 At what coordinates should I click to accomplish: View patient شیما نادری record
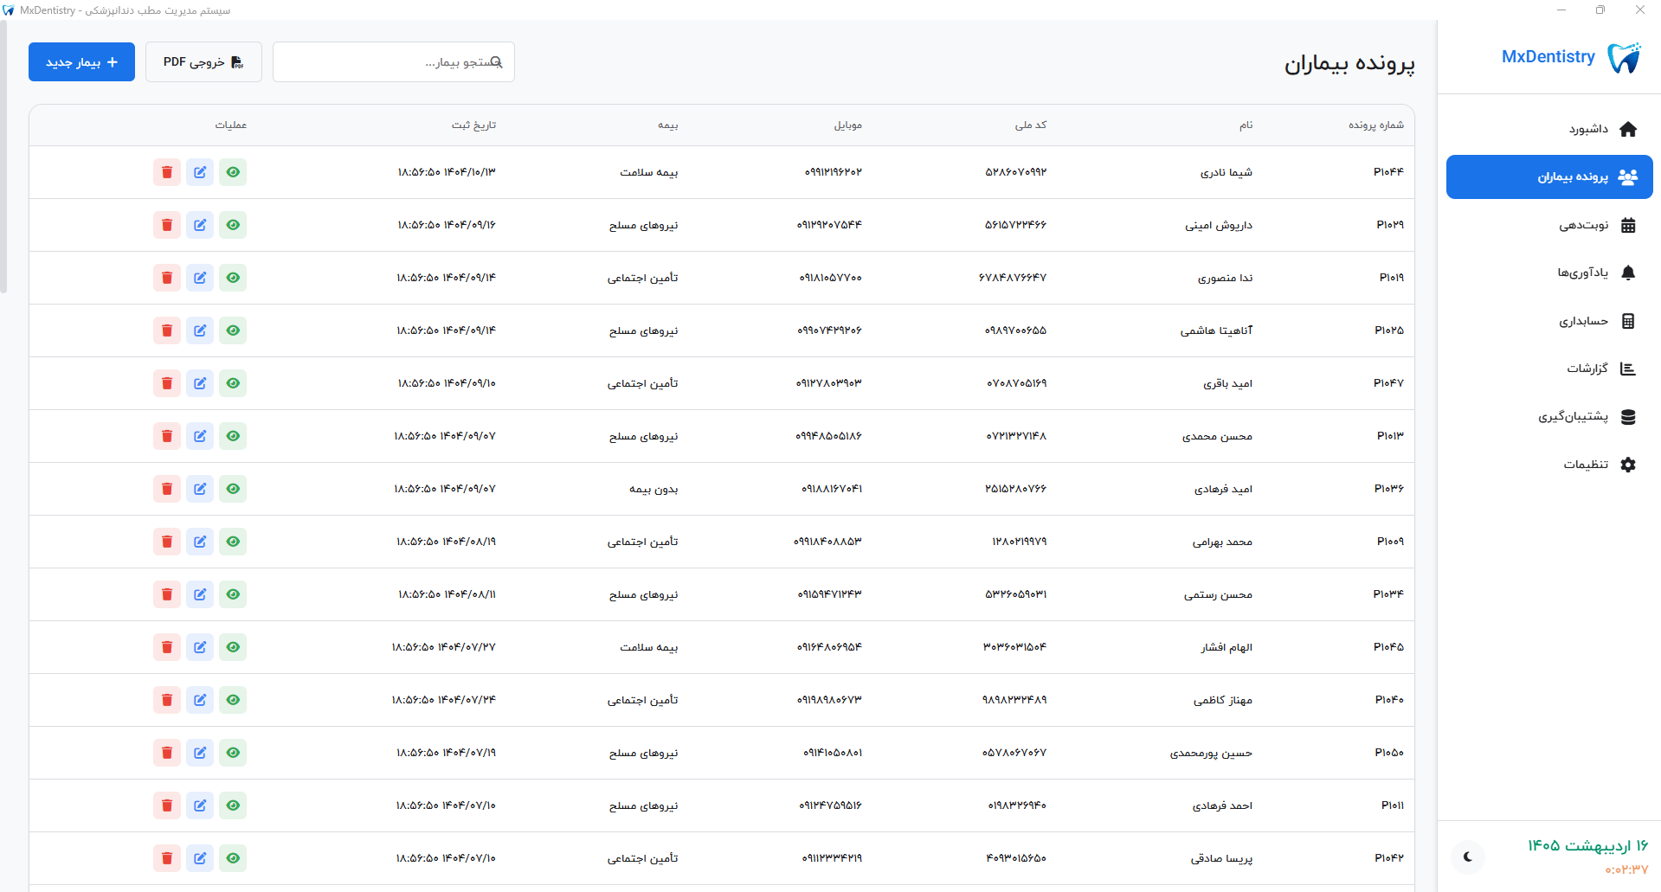coord(233,172)
